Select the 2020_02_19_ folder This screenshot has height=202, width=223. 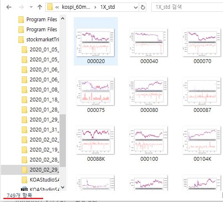(x=44, y=150)
